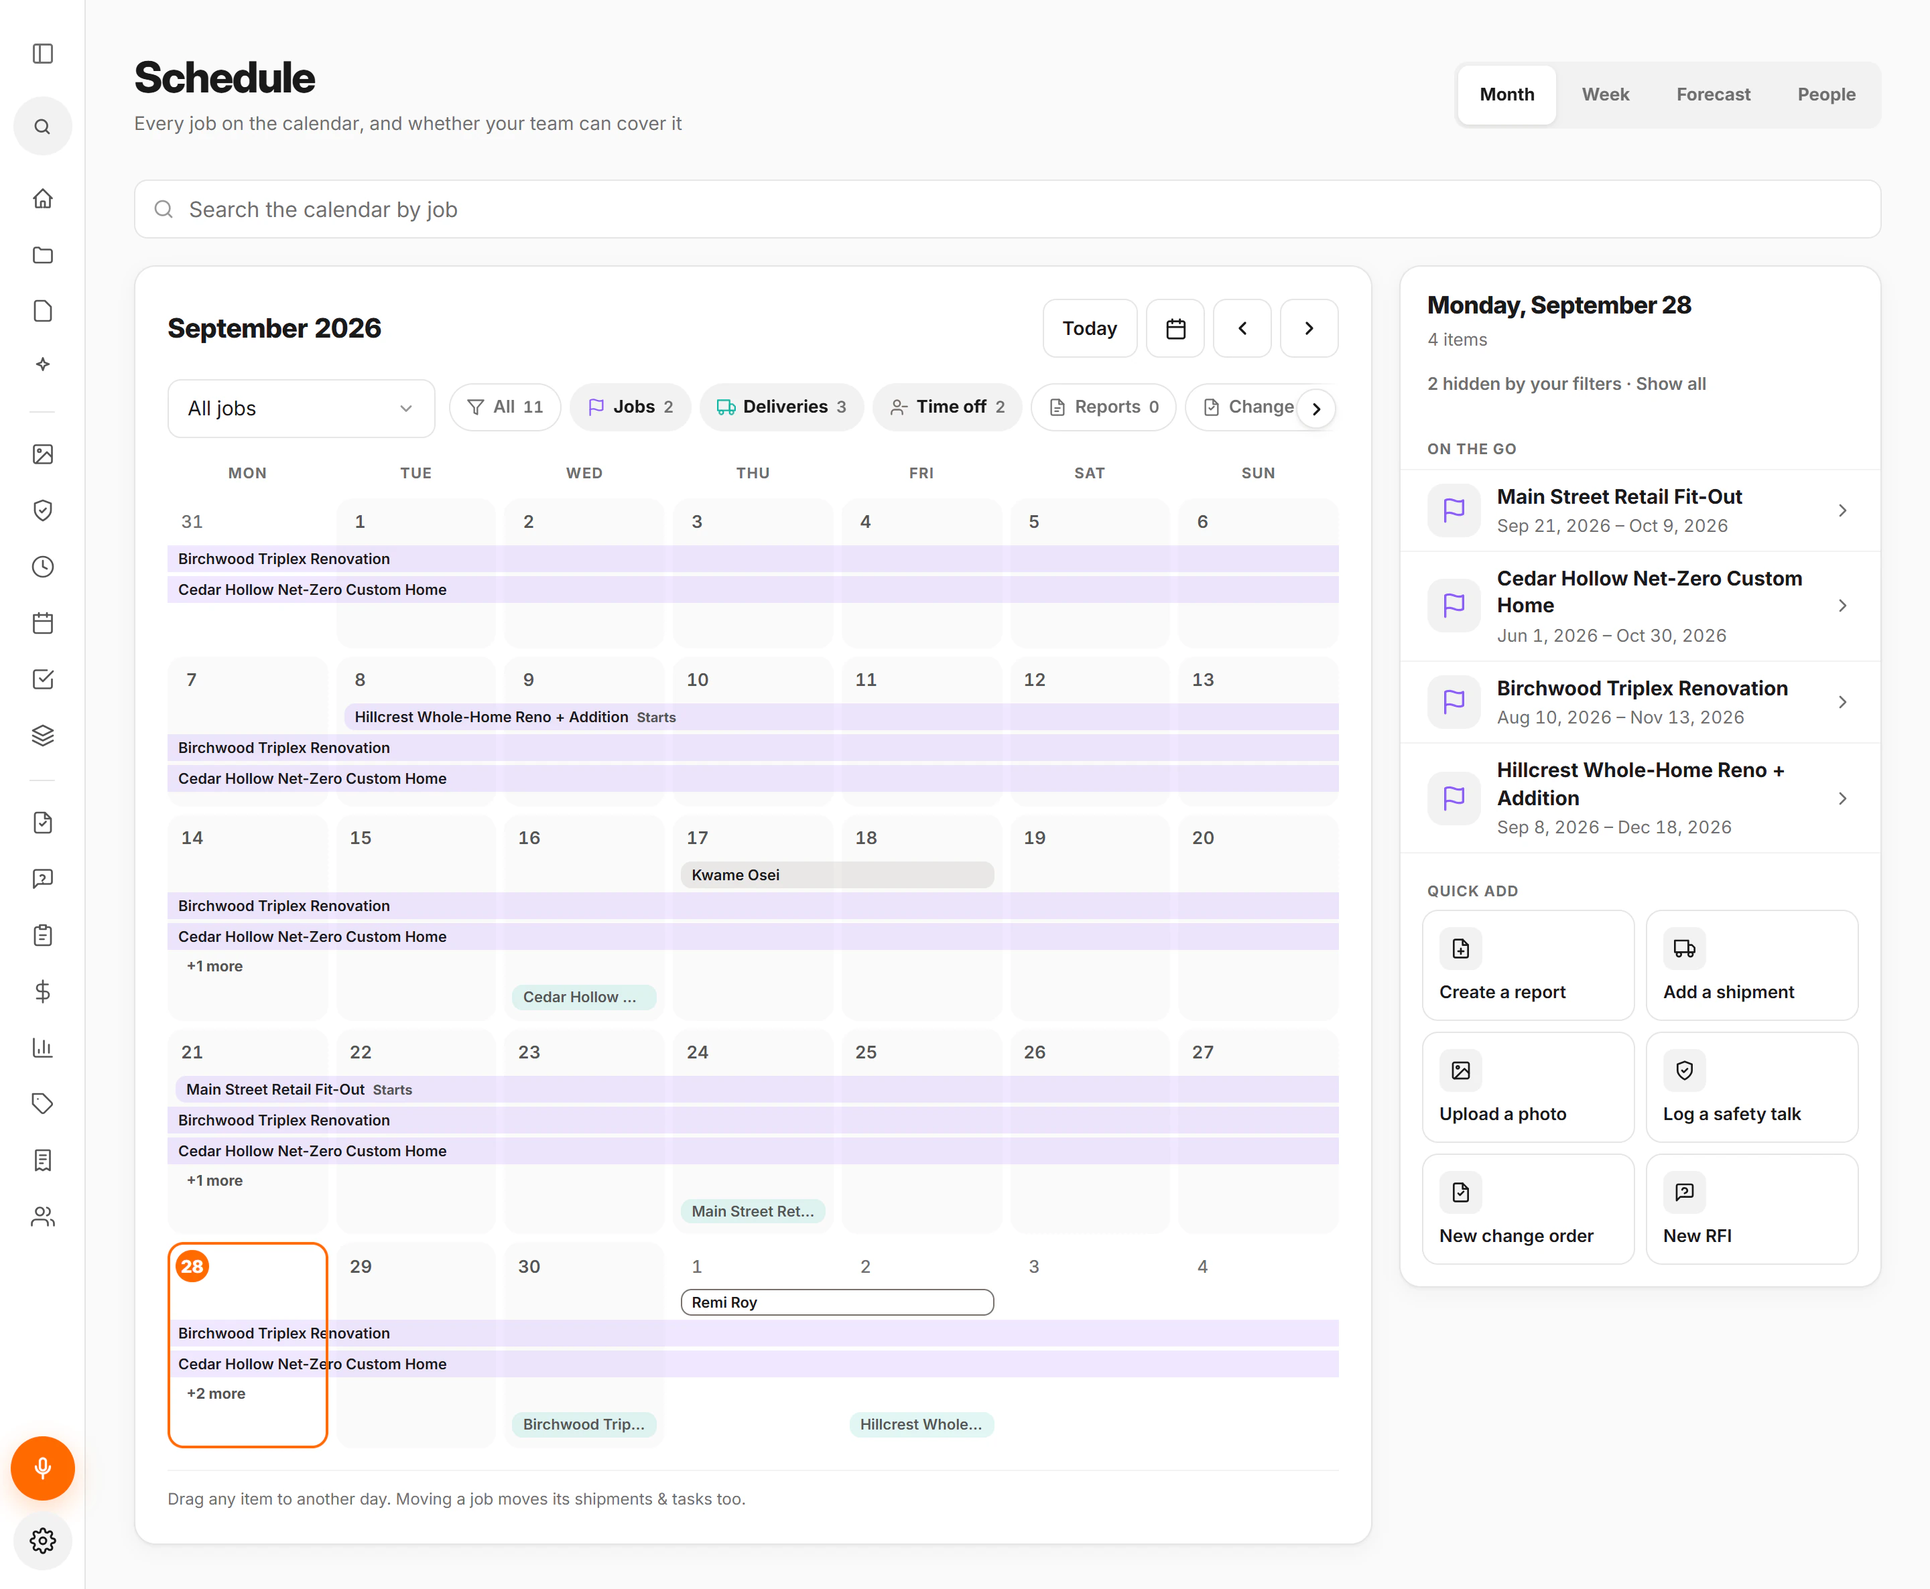The image size is (1930, 1589).
Task: Toggle the Deliveries filter chip
Action: [x=781, y=407]
